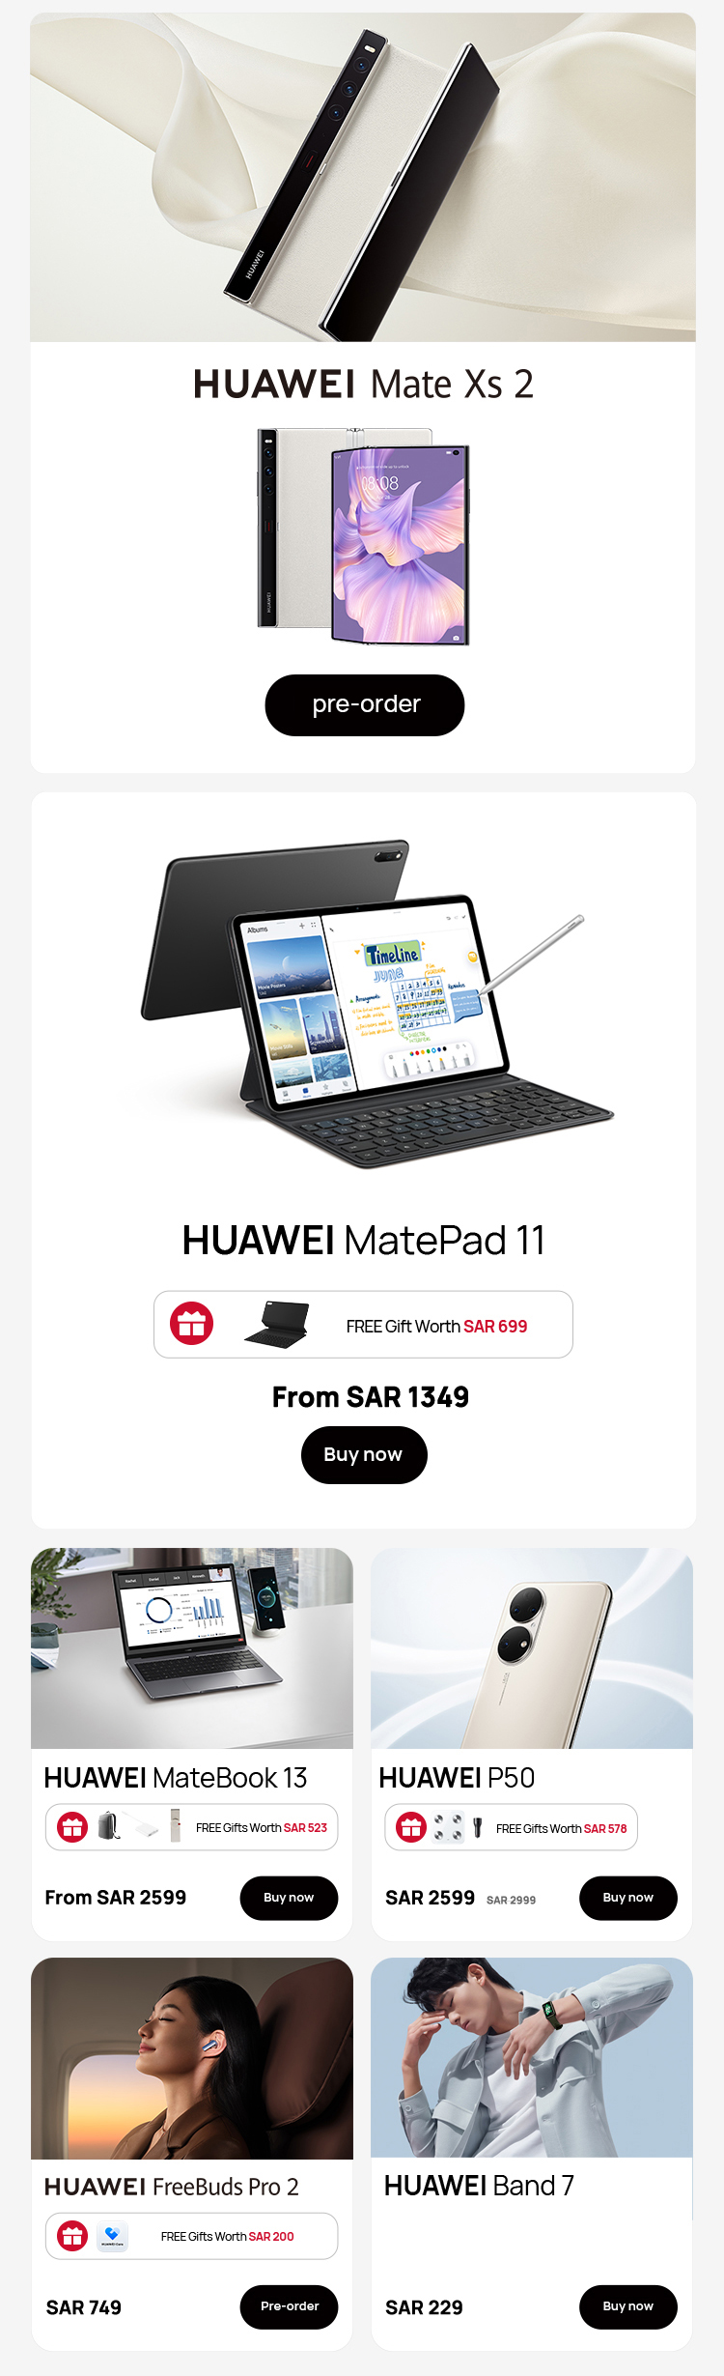Image resolution: width=724 pixels, height=2376 pixels.
Task: Click Buy now under From SAR 1349
Action: 363,1454
